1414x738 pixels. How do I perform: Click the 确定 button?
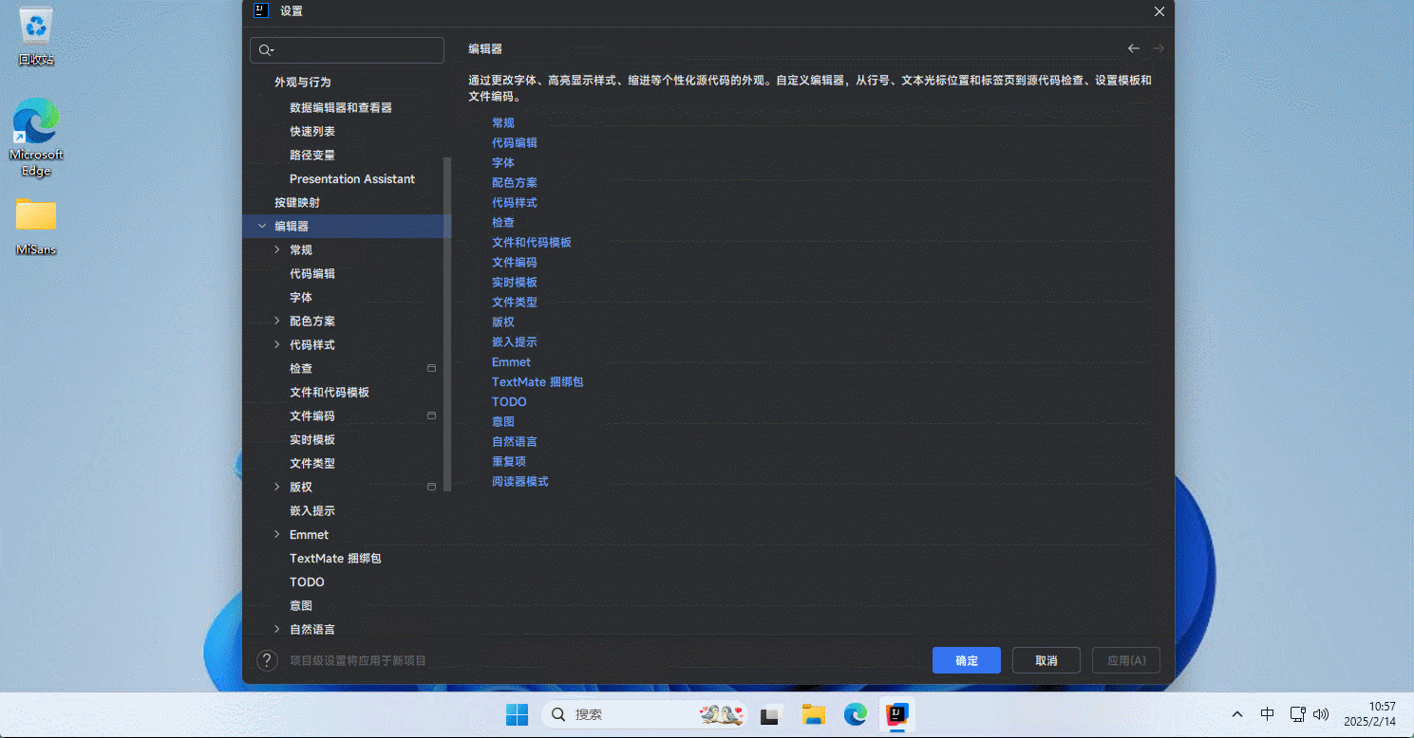(966, 660)
